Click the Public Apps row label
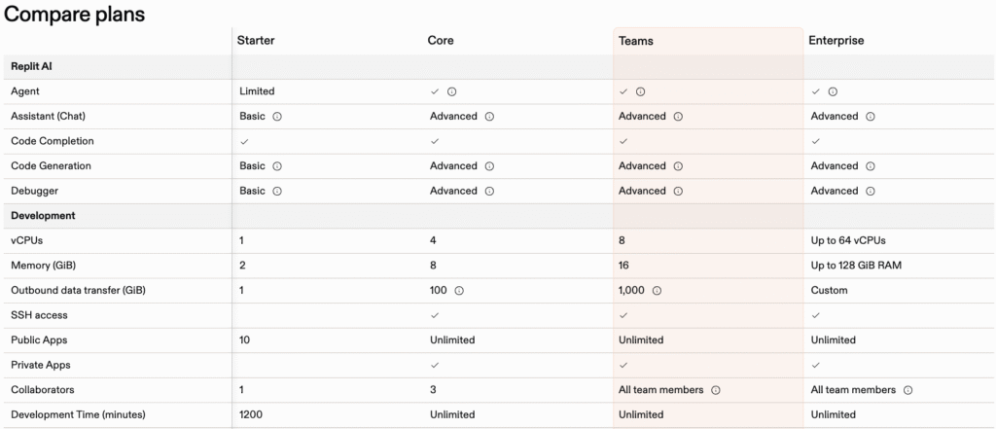Screen dimensions: 996x429 [41, 340]
